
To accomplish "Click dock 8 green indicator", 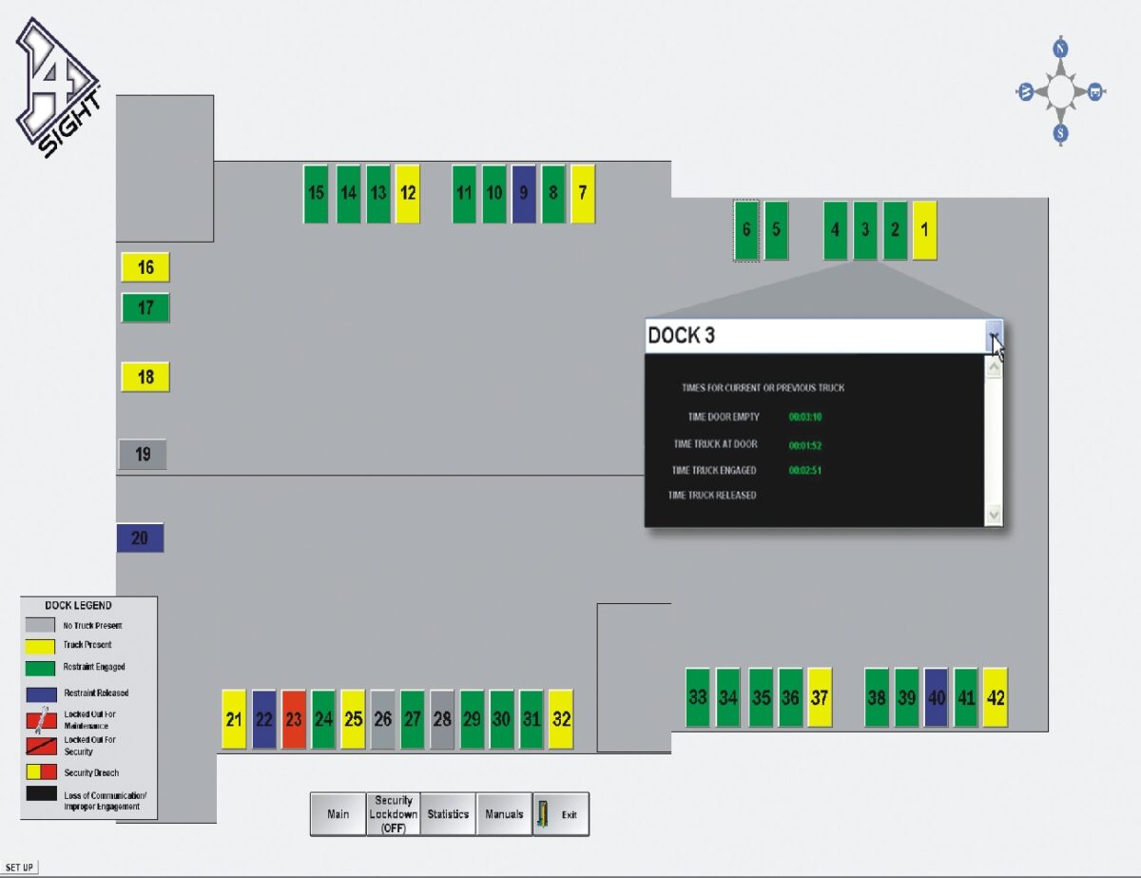I will [x=553, y=194].
